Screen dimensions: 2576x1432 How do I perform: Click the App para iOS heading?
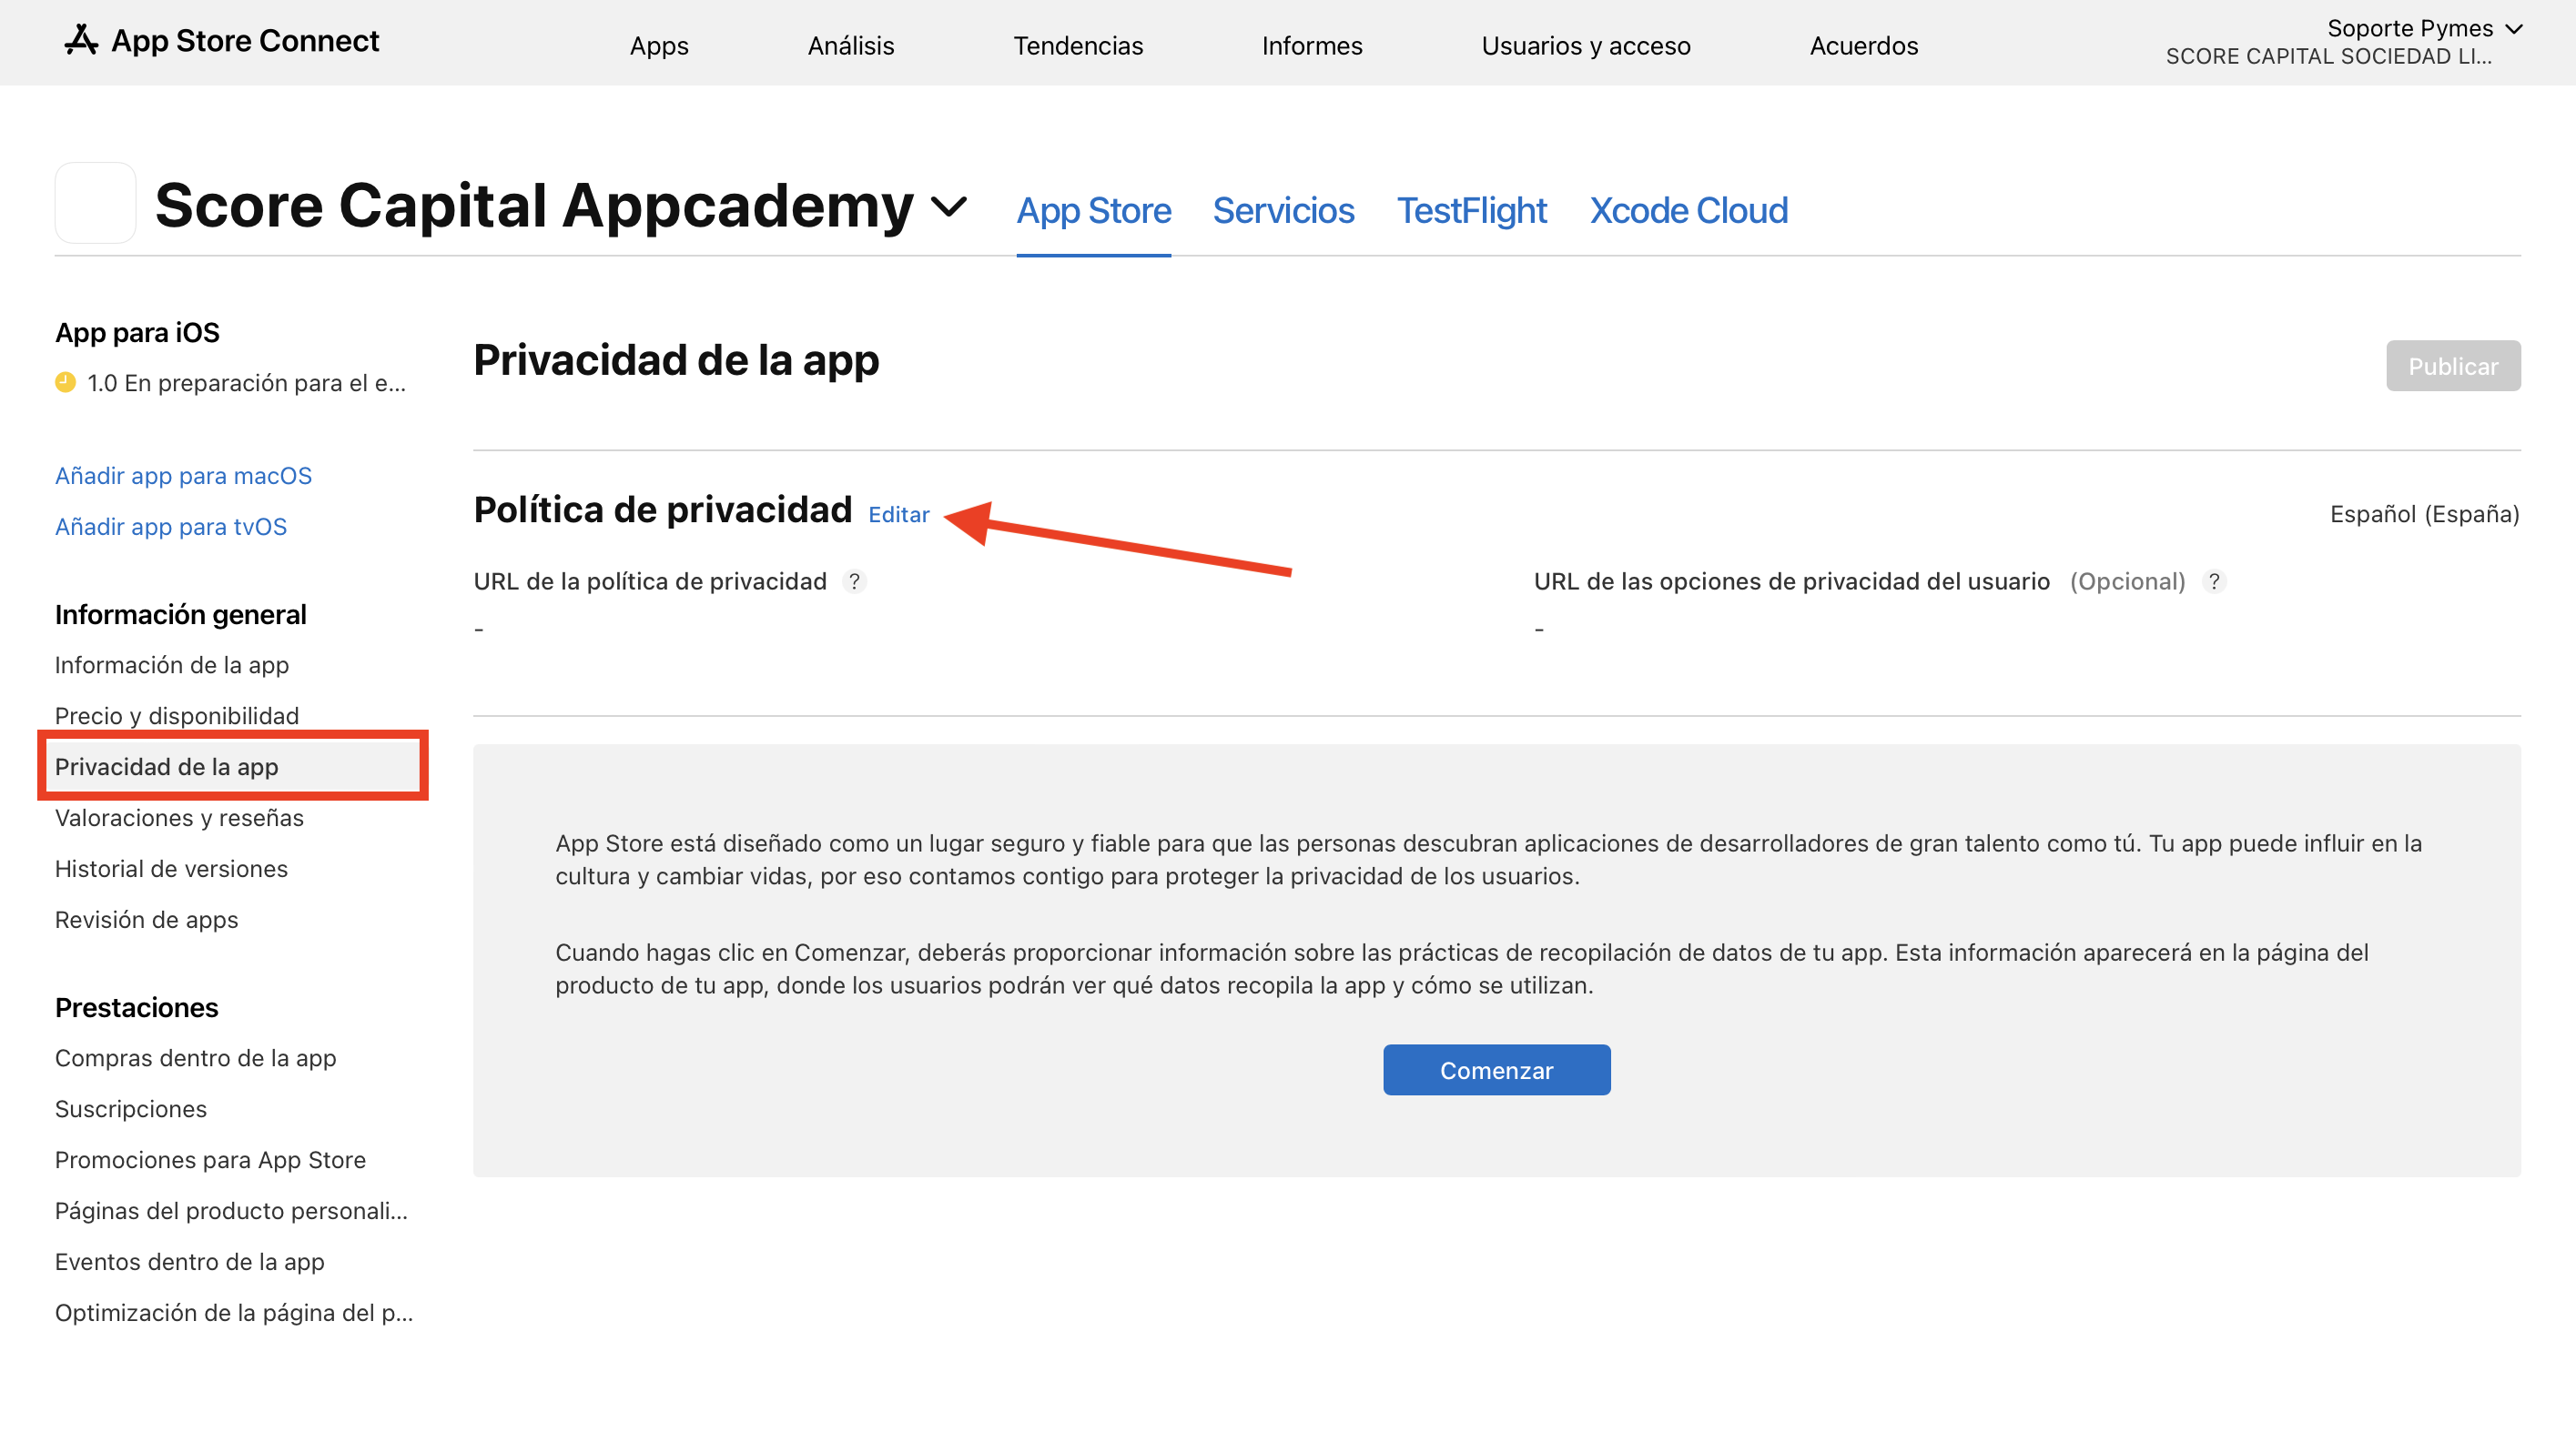[x=137, y=333]
